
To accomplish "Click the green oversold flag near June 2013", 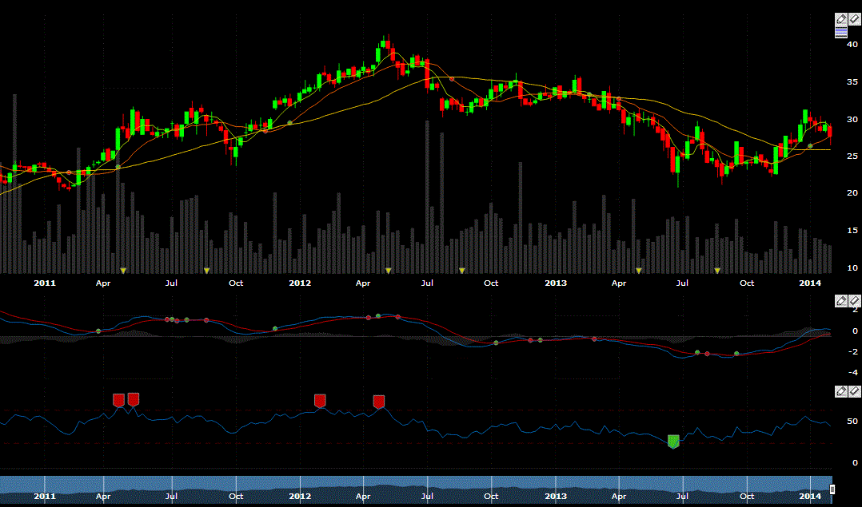I will pyautogui.click(x=673, y=442).
